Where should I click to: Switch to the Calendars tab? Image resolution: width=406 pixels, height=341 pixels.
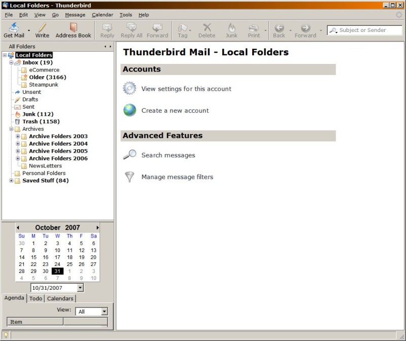click(60, 298)
